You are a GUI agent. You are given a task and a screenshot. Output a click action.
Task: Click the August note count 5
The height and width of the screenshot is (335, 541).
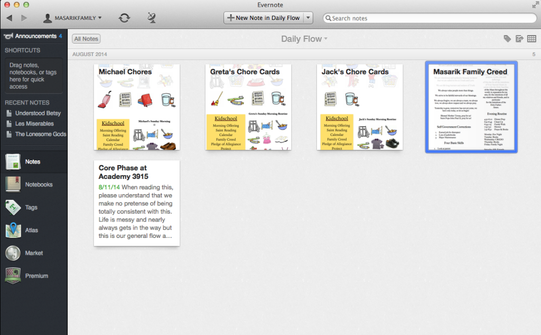tap(534, 54)
